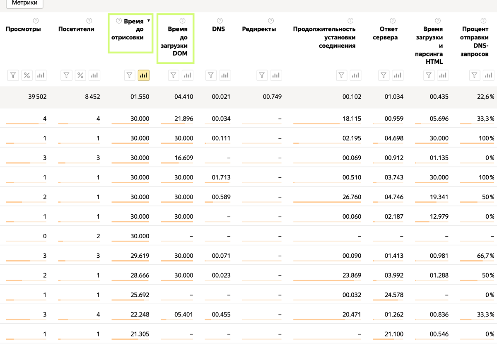Click help icon above Редиректы header
Viewport: 497px width, 346px height.
pos(270,21)
